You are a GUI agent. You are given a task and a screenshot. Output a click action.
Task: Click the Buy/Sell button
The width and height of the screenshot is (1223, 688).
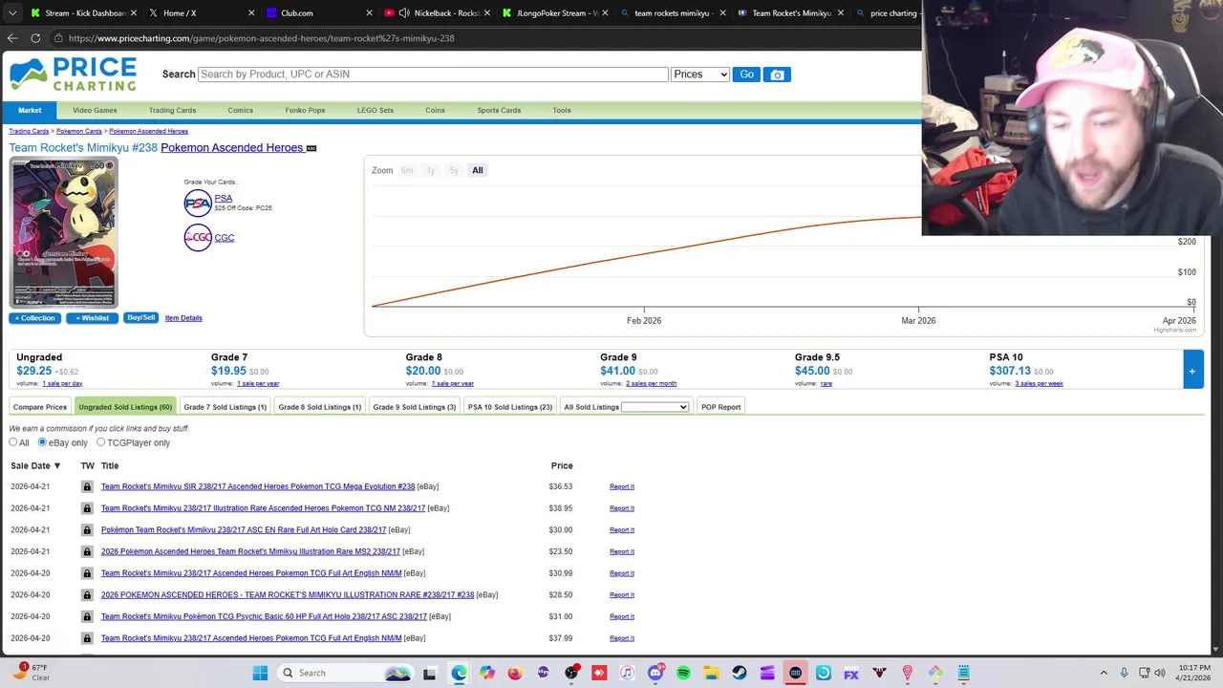click(x=140, y=317)
